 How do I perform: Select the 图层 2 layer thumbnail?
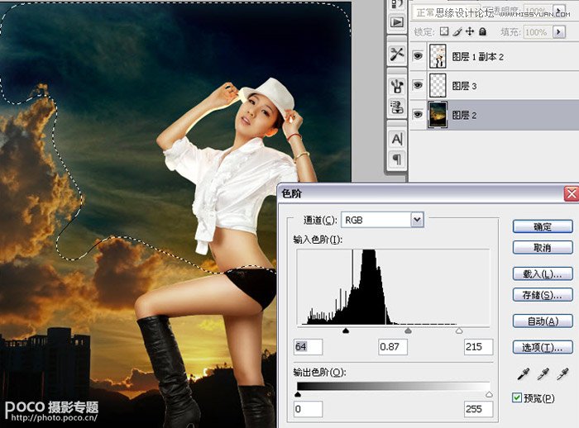click(438, 115)
